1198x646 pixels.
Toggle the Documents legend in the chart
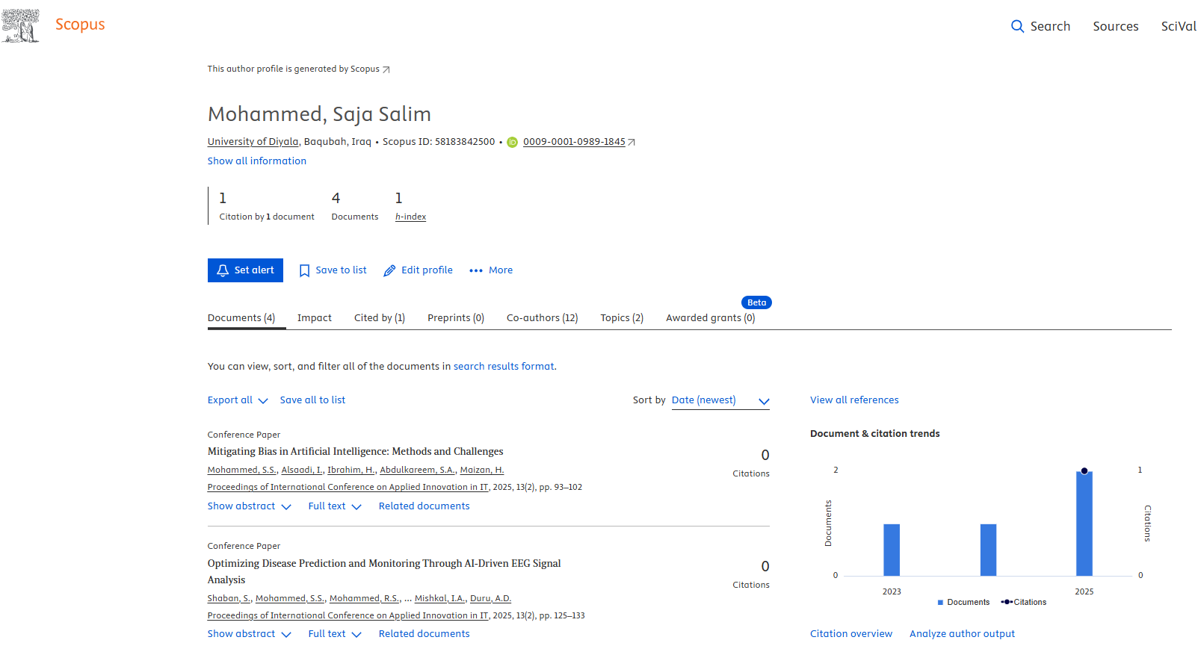coord(963,602)
